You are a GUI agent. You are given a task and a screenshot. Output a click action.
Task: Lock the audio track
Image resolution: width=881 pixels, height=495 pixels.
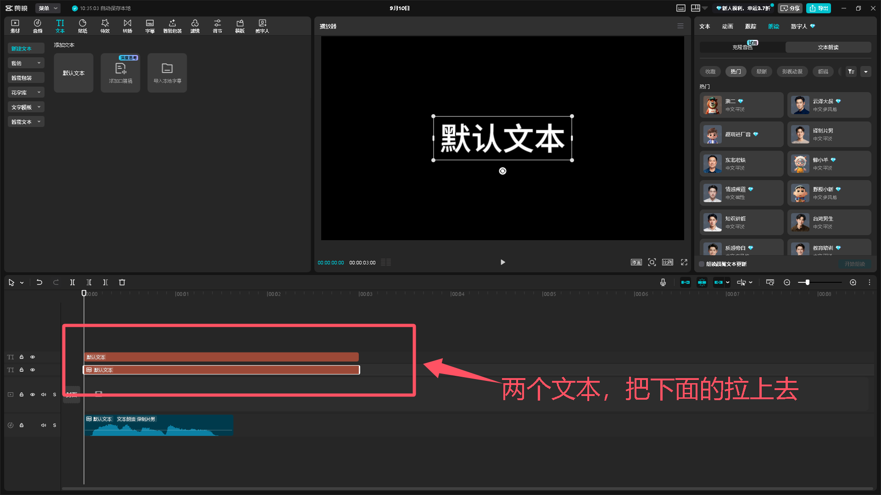pos(22,425)
